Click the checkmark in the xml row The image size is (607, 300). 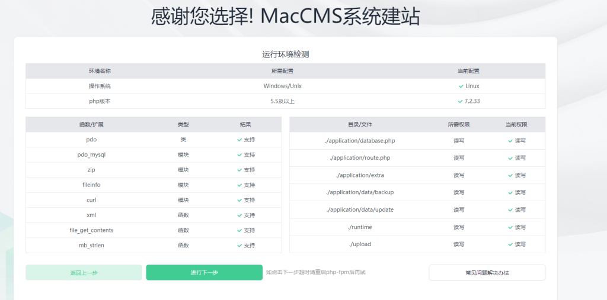click(239, 215)
